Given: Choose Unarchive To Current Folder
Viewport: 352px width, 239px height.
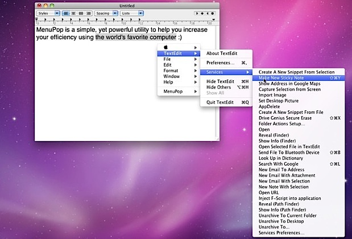Looking at the screenshot, I should (x=299, y=216).
